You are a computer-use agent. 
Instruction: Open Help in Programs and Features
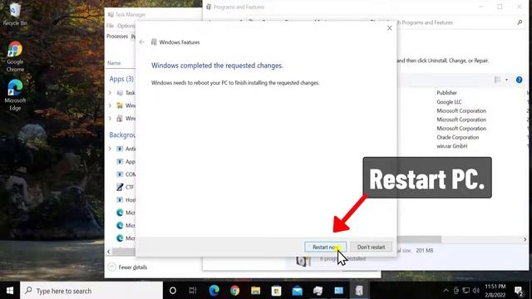click(519, 80)
